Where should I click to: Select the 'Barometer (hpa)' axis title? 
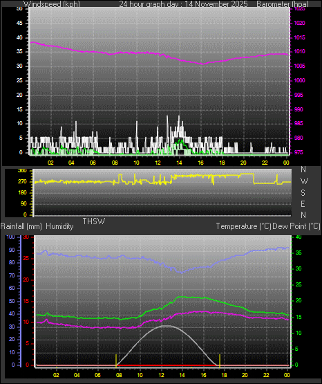[x=283, y=4]
